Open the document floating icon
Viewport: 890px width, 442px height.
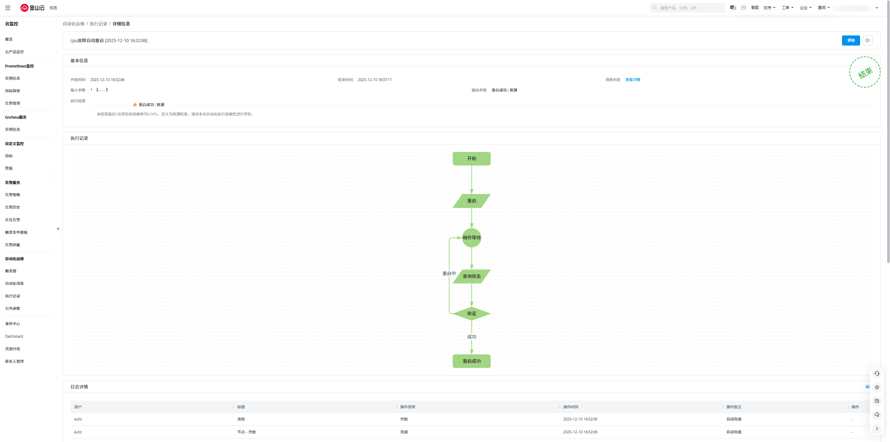(x=877, y=401)
